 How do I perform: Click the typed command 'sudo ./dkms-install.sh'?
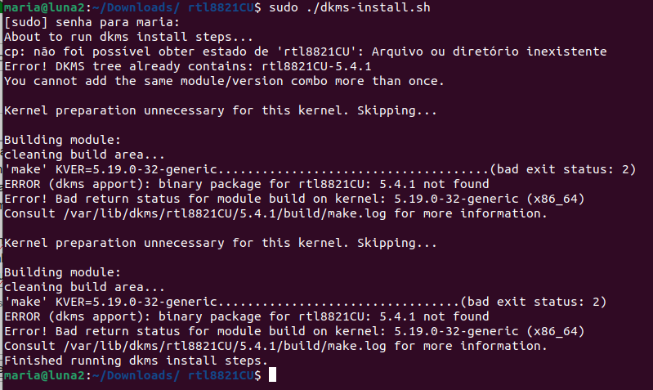pyautogui.click(x=350, y=7)
